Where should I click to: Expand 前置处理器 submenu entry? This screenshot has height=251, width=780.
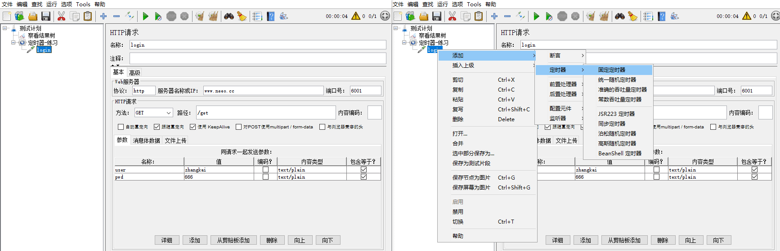point(560,84)
